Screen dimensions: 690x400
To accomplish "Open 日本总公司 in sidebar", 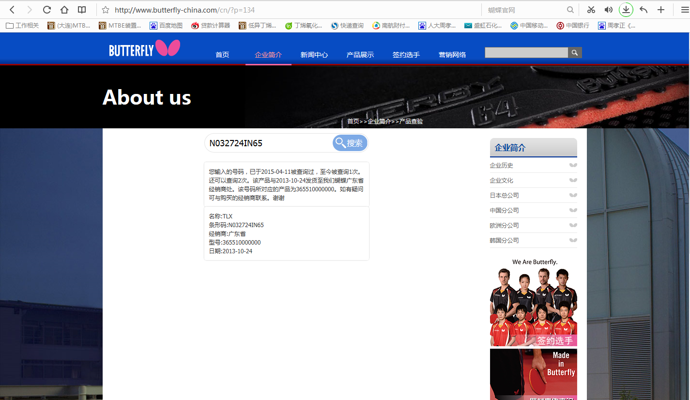I will [x=505, y=195].
